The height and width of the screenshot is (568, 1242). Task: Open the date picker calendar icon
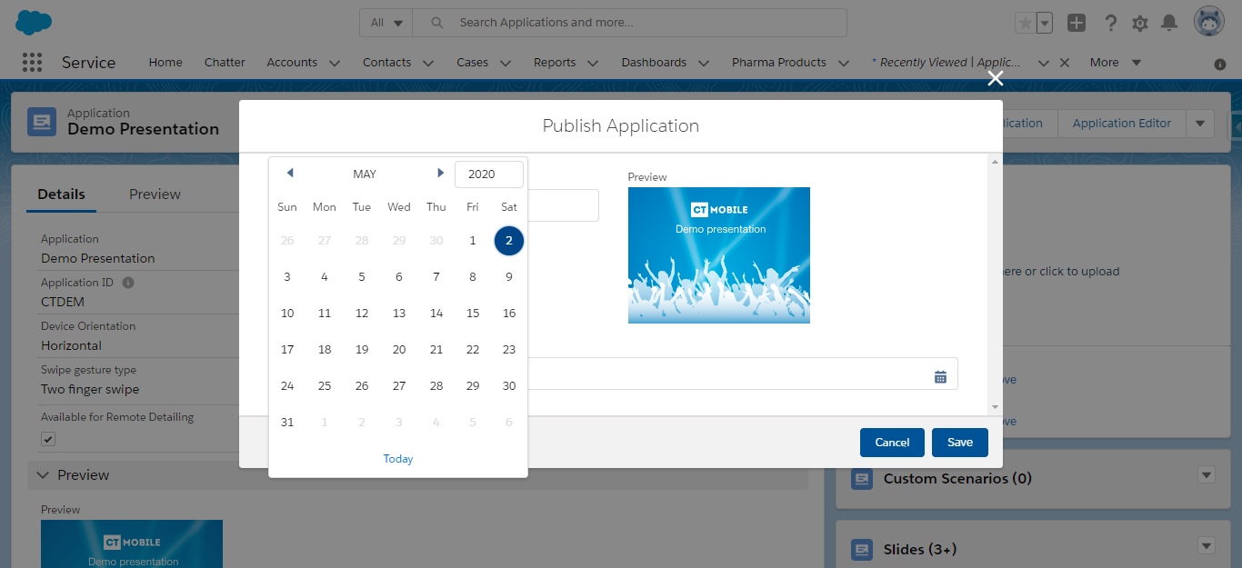[940, 376]
